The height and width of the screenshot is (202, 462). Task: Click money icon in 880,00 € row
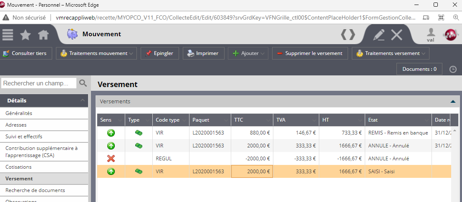point(139,133)
